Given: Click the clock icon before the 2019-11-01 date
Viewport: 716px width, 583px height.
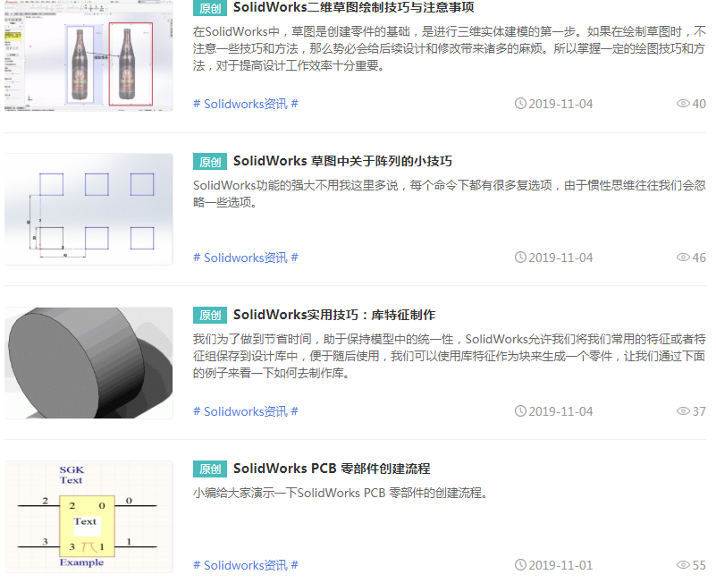Looking at the screenshot, I should [x=520, y=565].
